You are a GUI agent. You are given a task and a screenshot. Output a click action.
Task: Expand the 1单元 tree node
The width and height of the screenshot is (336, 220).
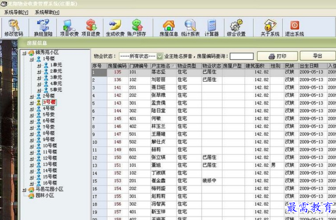point(39,66)
